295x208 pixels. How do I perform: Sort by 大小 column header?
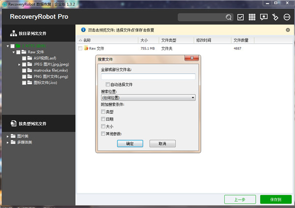(x=148, y=40)
